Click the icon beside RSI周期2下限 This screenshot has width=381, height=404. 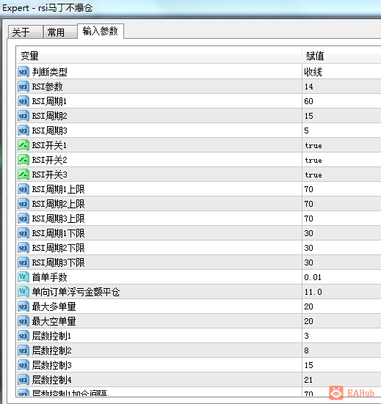coord(23,248)
